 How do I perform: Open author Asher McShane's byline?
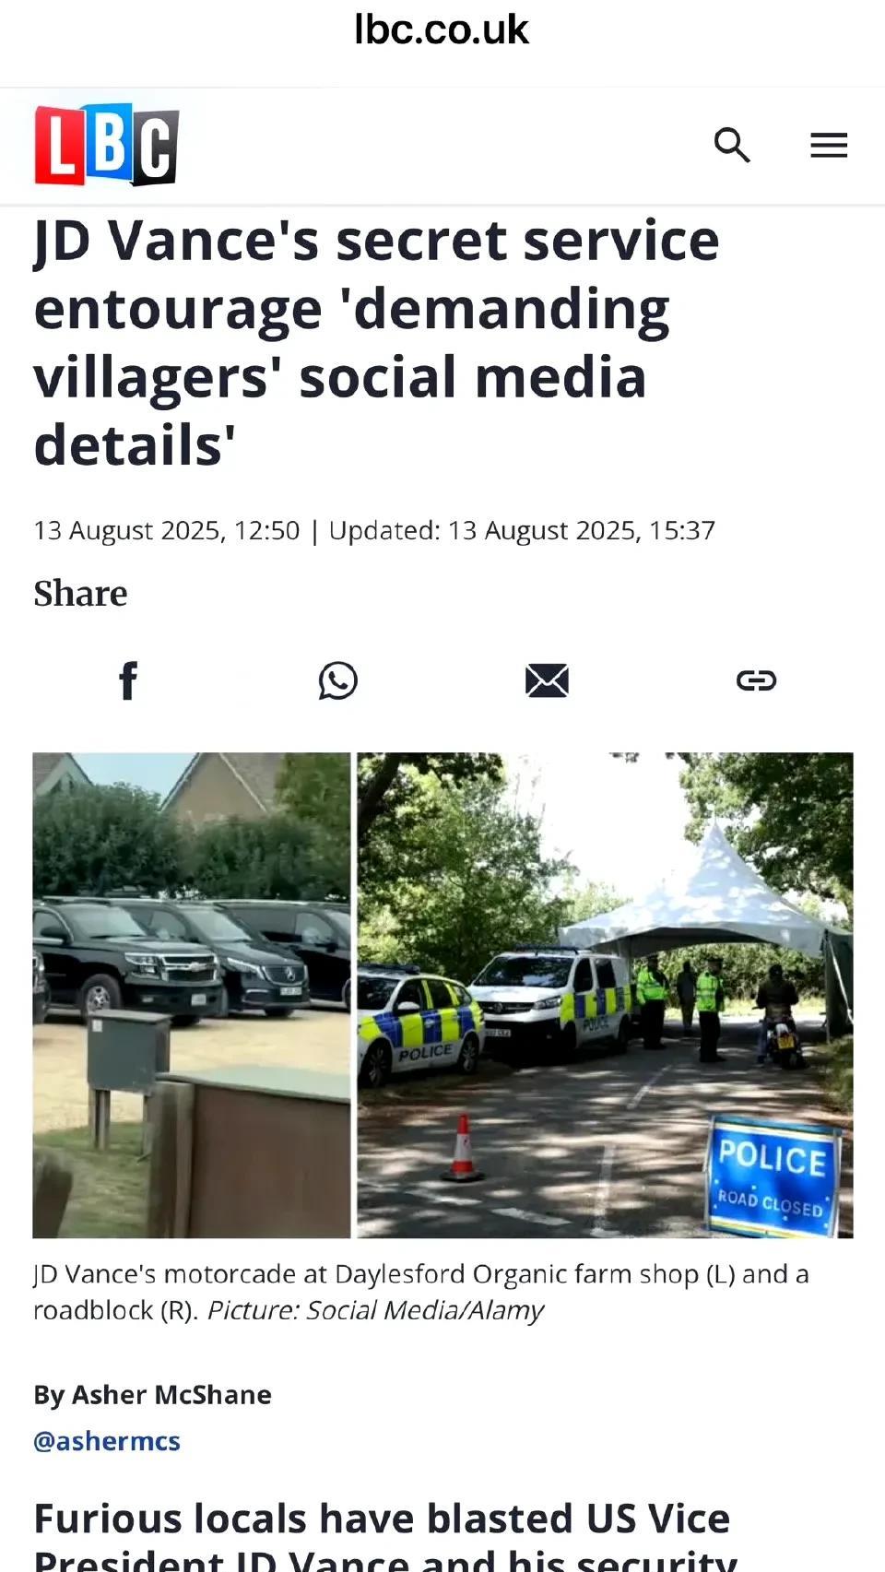152,1395
